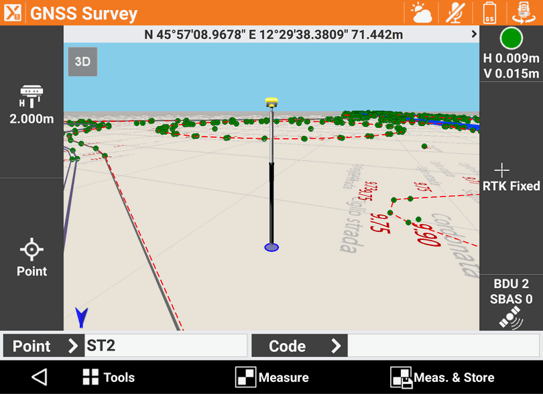
Task: Check the battery status icon
Action: coord(490,13)
